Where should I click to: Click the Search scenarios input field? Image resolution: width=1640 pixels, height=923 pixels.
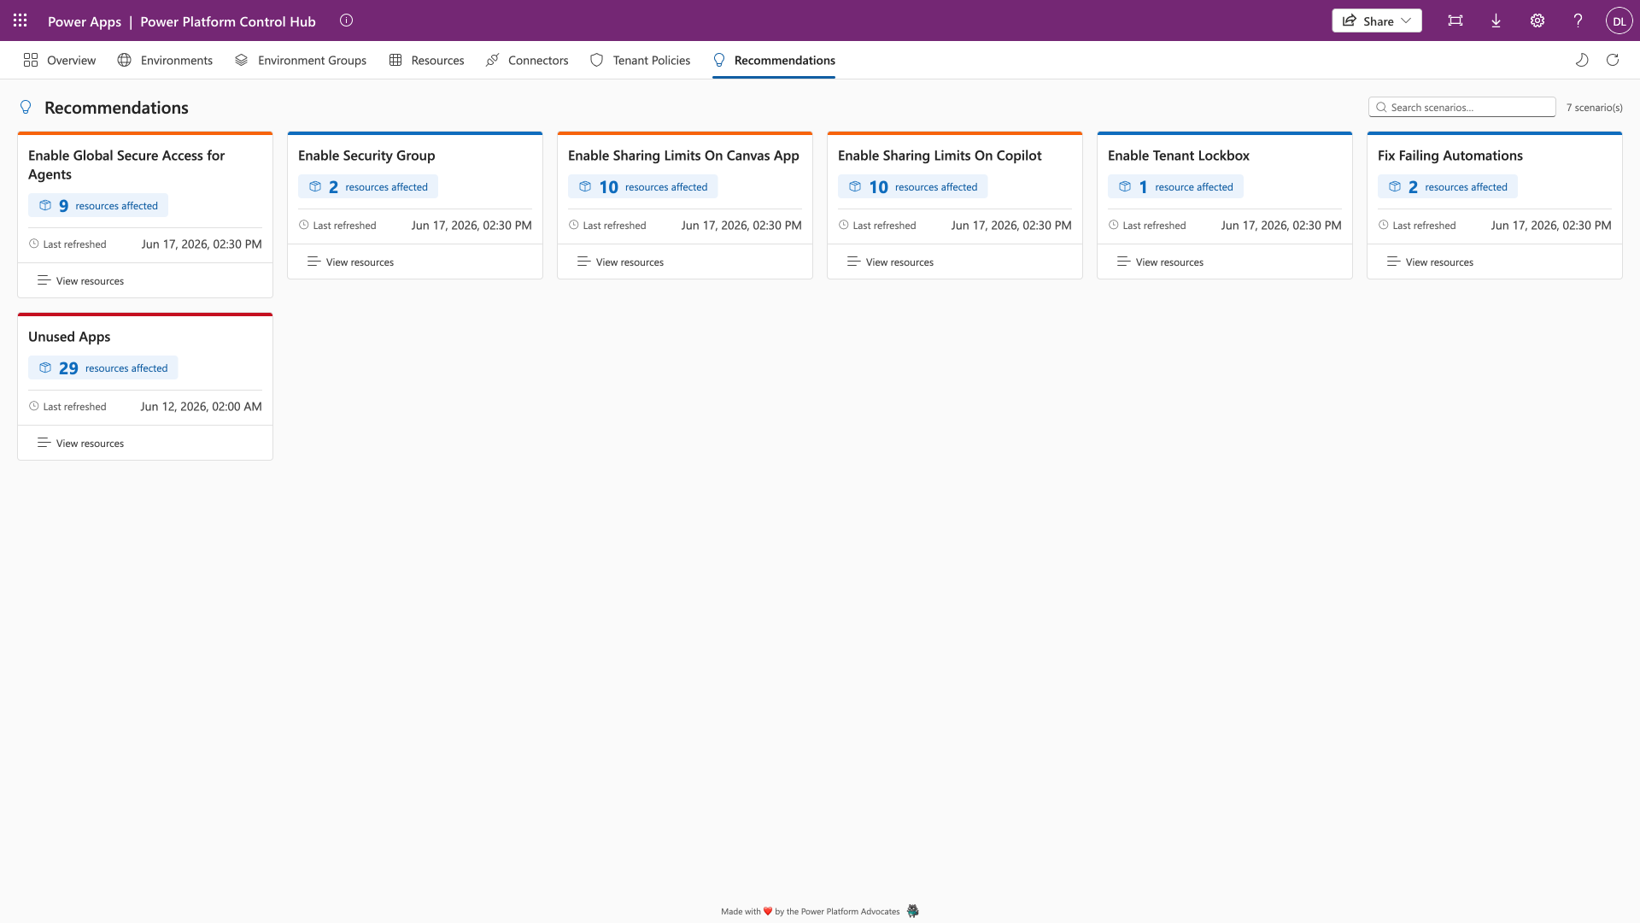1462,107
